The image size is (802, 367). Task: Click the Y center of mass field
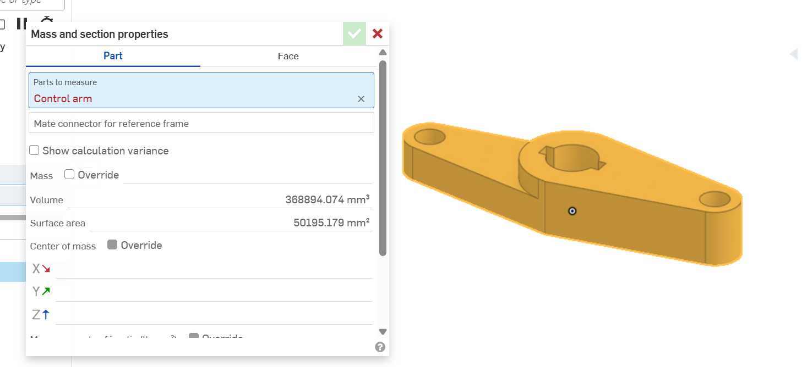(x=214, y=291)
